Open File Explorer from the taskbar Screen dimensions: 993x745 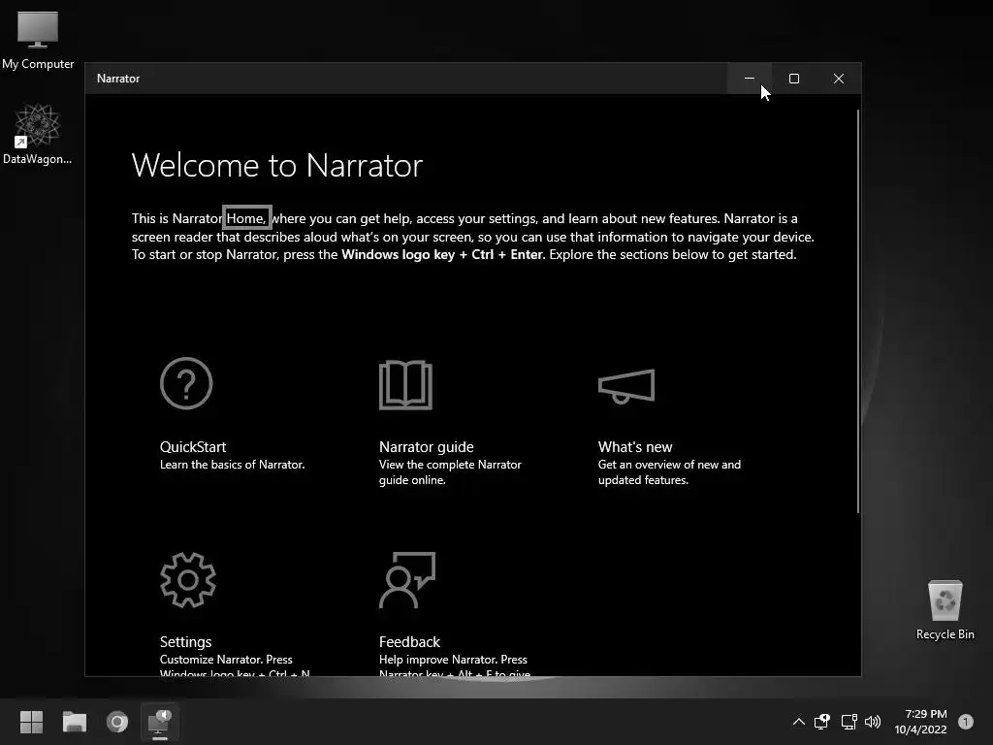(74, 722)
